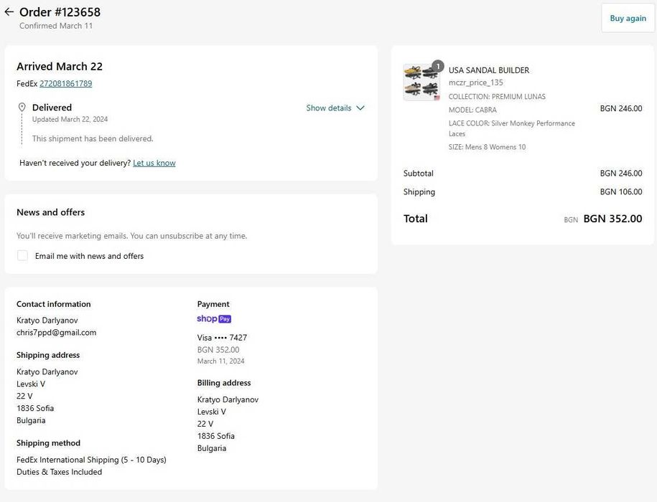Click the Buy again button
The image size is (657, 502).
click(628, 19)
